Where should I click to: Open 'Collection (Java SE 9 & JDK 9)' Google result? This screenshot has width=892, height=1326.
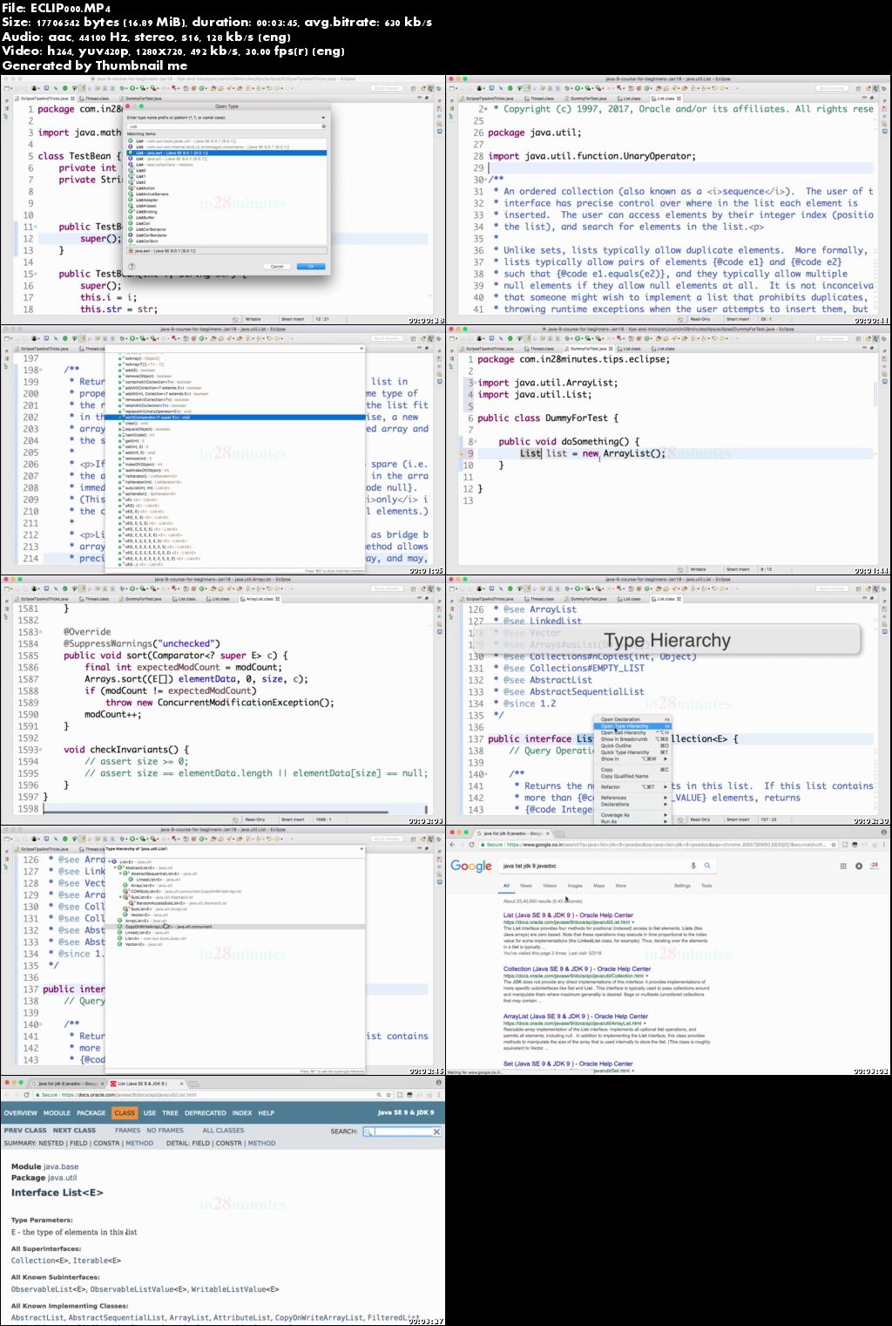(x=577, y=969)
